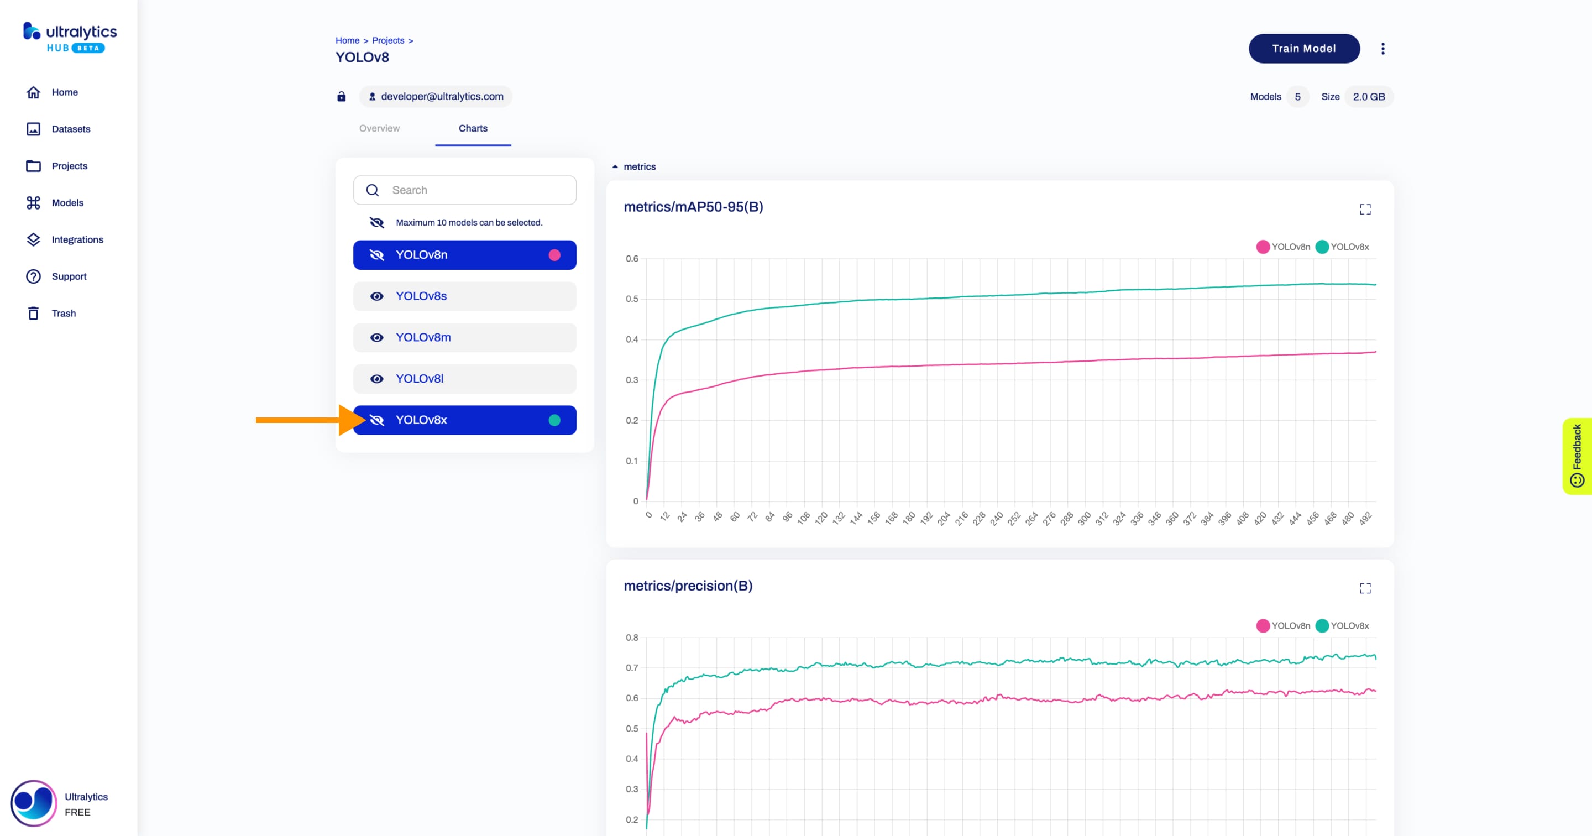Viewport: 1592px width, 836px height.
Task: Navigate to the Projects section
Action: coord(70,165)
